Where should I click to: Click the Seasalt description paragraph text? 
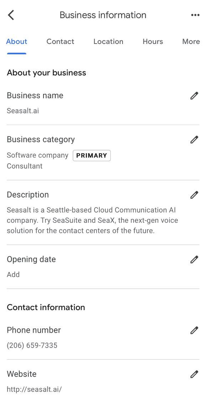pyautogui.click(x=92, y=220)
